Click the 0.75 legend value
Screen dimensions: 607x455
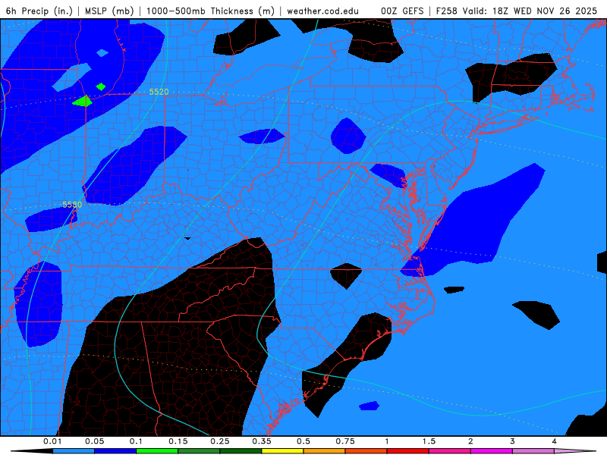[345, 441]
